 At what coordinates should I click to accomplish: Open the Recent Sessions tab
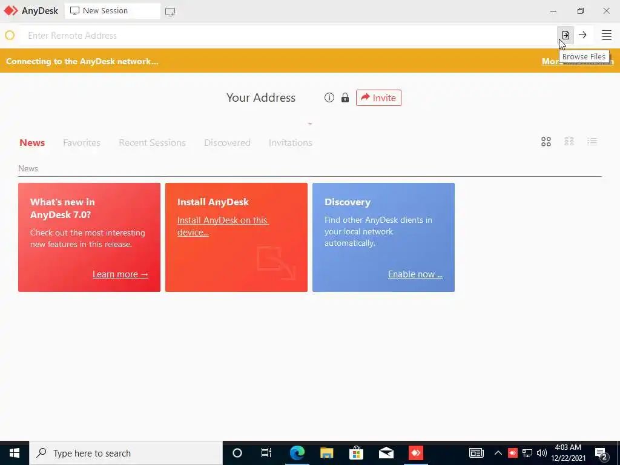(152, 143)
